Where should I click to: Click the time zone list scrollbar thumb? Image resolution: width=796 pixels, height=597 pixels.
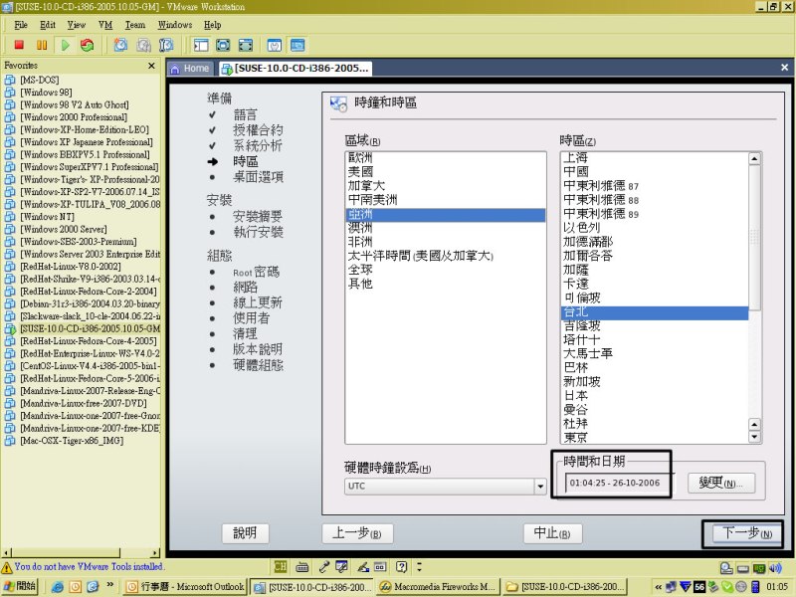(x=755, y=237)
